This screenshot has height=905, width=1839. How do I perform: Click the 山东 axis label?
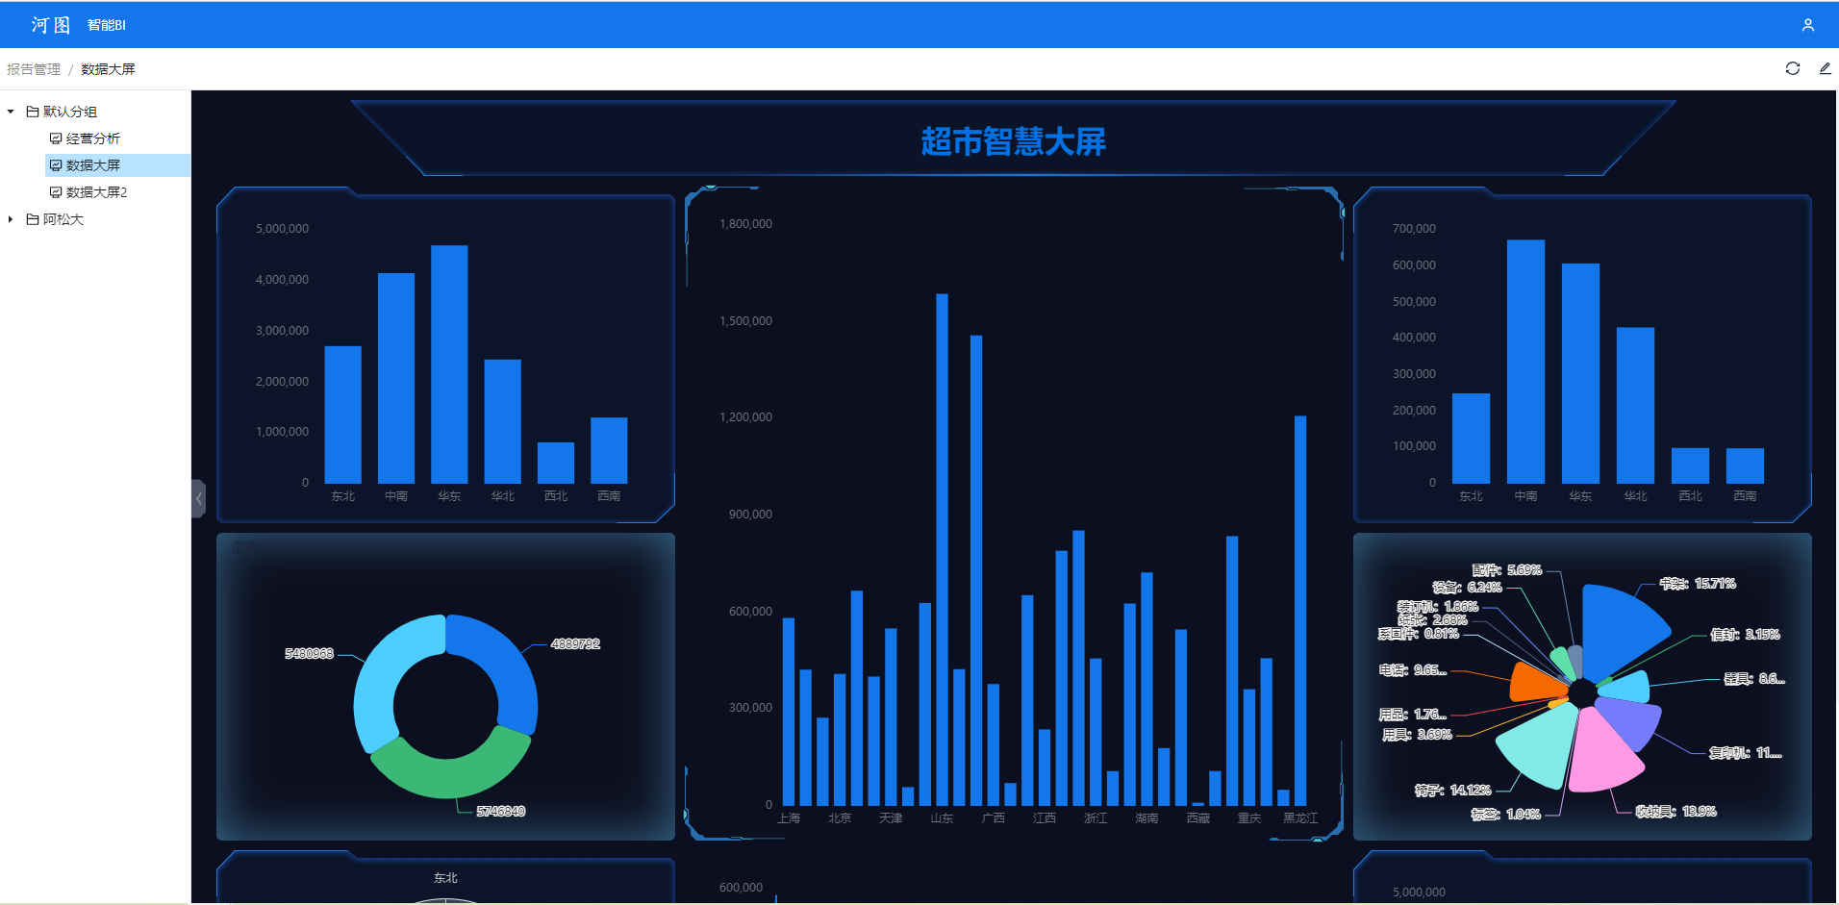point(942,818)
